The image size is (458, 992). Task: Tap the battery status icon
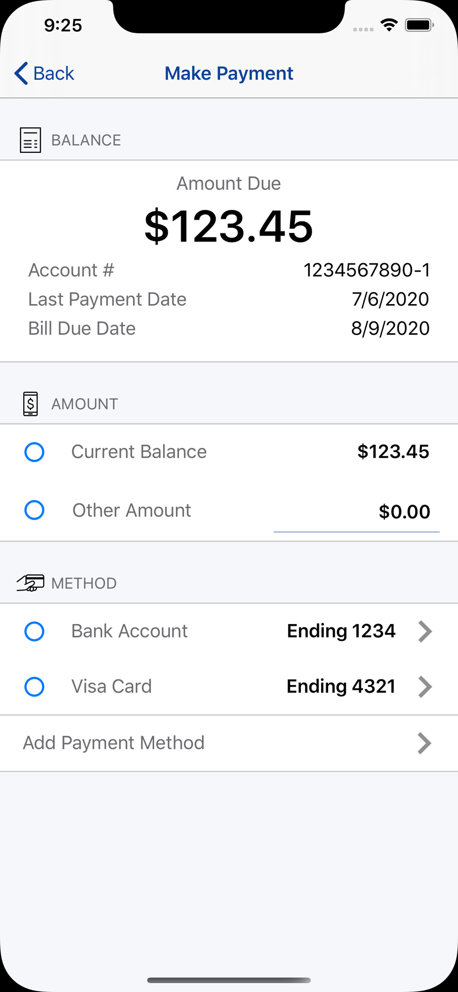[419, 25]
